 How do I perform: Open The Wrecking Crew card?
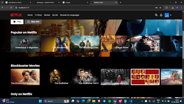[85, 44]
